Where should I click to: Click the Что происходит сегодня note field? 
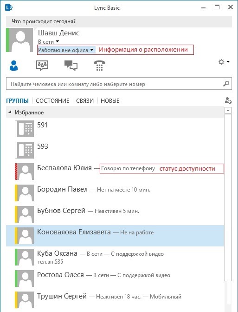coord(119,21)
